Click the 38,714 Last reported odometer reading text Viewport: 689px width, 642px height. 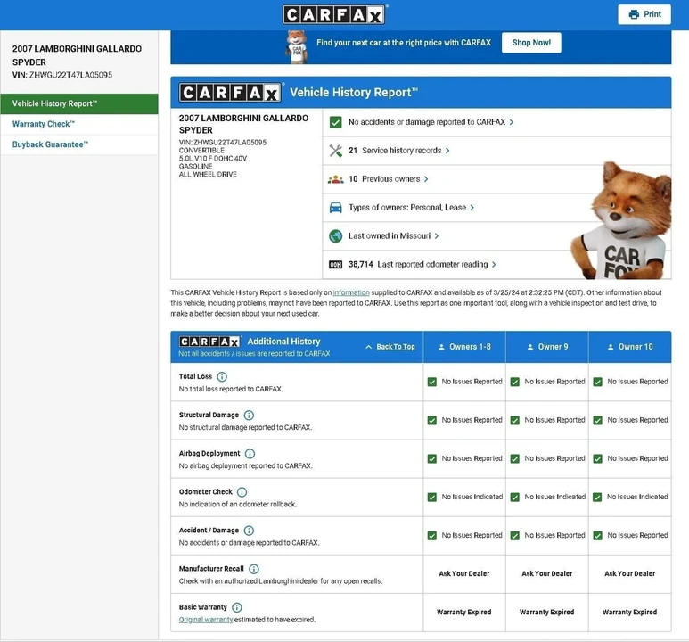click(418, 264)
